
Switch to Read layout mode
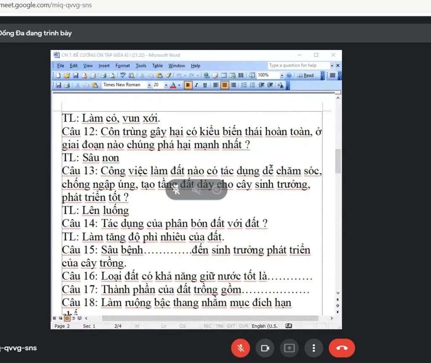[x=306, y=76]
